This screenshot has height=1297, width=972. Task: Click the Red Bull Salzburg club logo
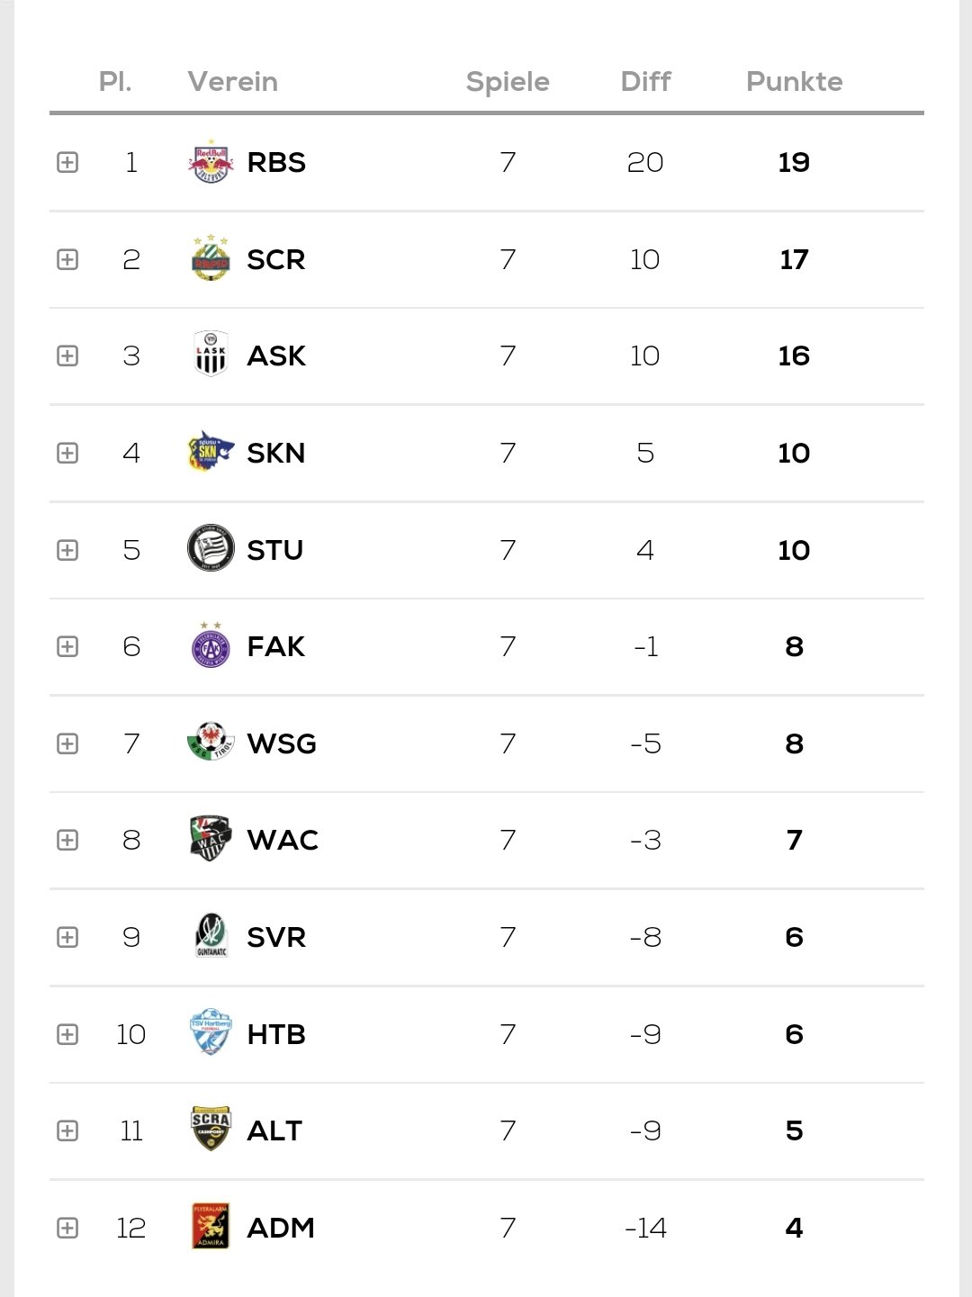point(211,162)
